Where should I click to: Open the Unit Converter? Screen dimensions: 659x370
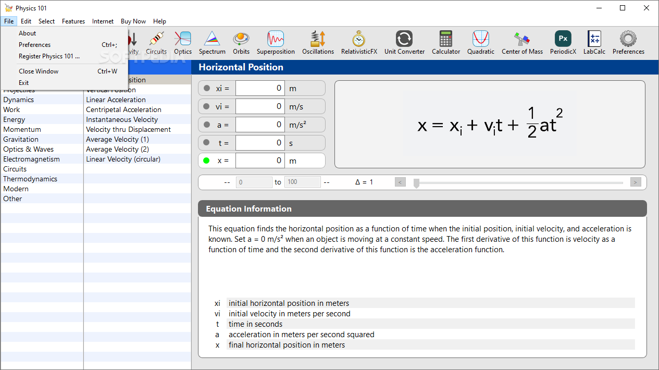404,43
